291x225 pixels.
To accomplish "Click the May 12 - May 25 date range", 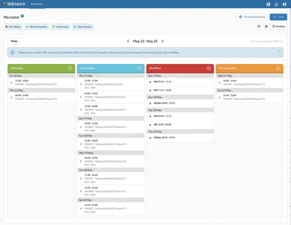I will pos(145,41).
